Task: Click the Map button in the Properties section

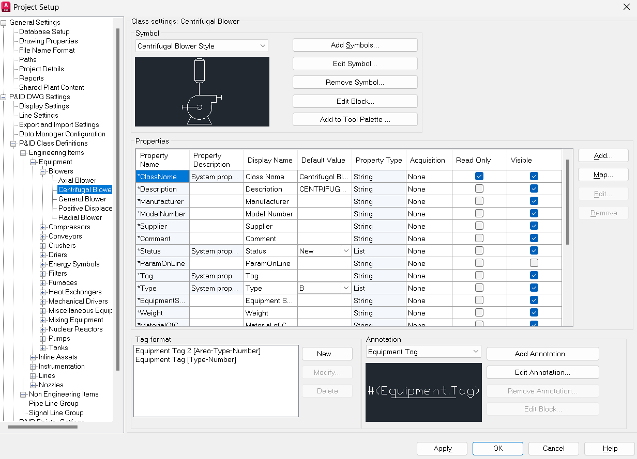Action: click(x=603, y=175)
